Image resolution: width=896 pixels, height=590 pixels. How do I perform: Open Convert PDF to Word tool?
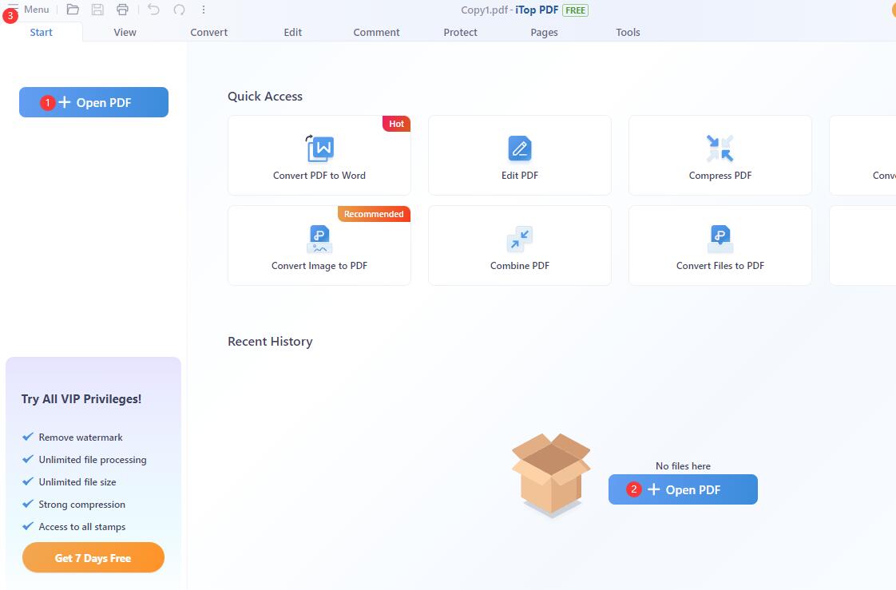pos(319,156)
